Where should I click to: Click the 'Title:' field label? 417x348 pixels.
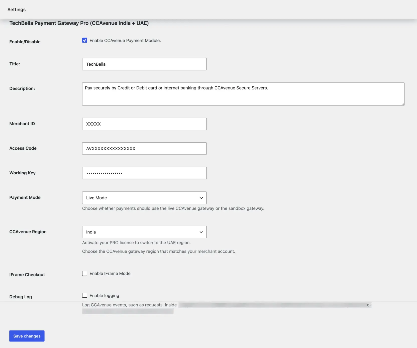[15, 64]
